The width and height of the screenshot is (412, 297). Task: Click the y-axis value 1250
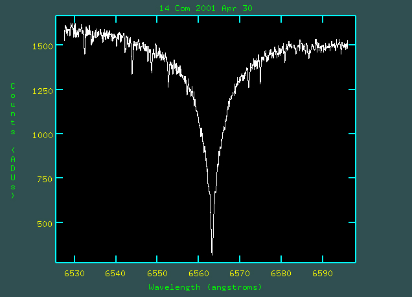click(x=43, y=91)
